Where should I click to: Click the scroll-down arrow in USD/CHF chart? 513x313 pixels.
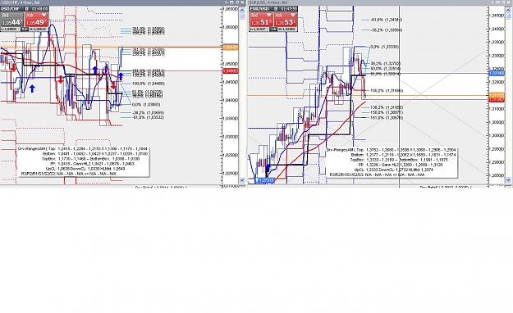coord(242,180)
